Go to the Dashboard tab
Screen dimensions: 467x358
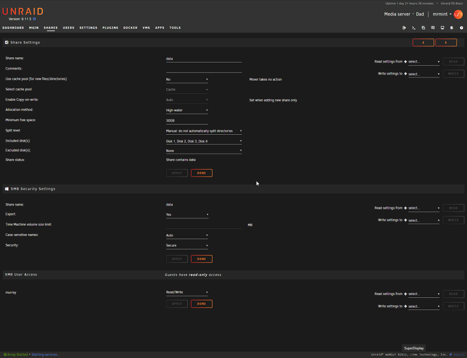(13, 28)
